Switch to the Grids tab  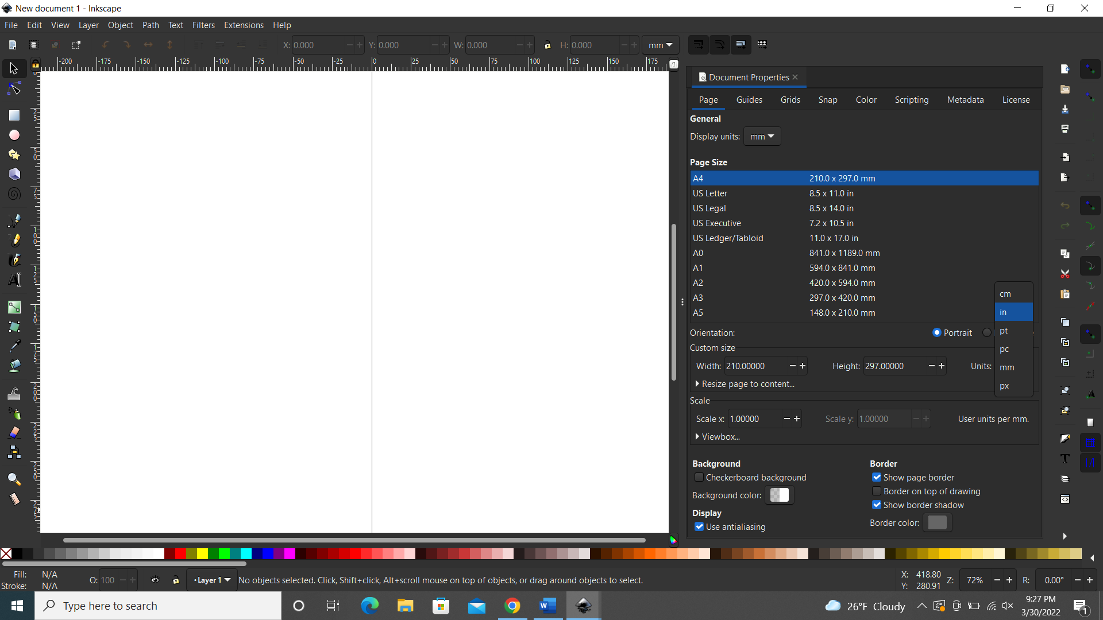[790, 99]
